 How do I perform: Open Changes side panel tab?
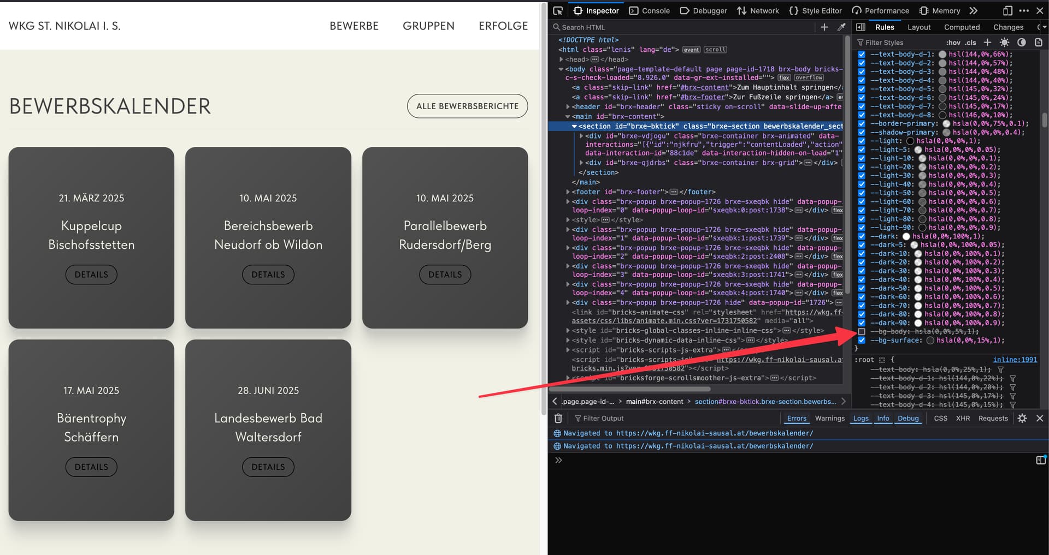(1008, 27)
